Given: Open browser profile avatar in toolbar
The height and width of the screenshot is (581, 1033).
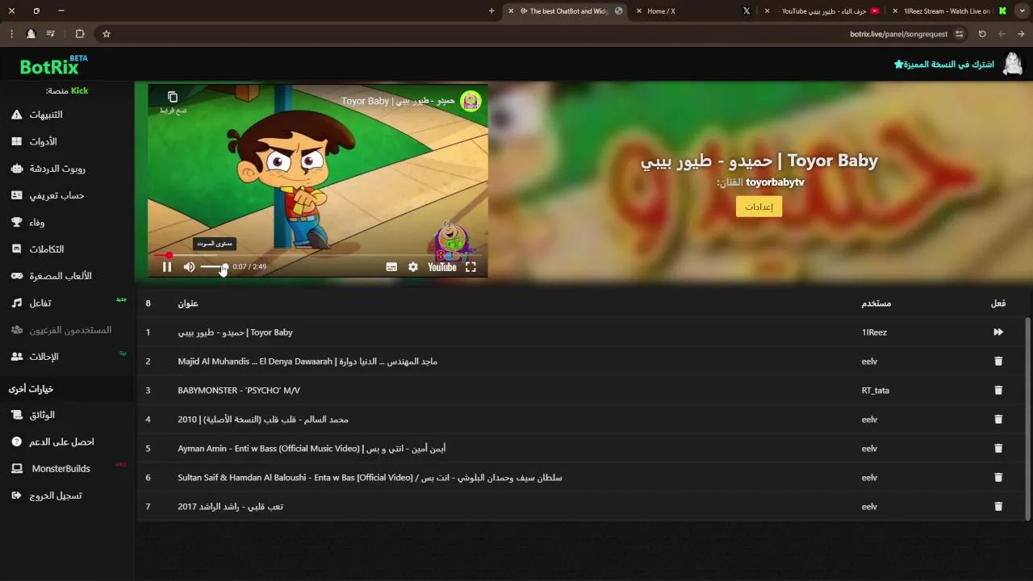Looking at the screenshot, I should coord(31,34).
